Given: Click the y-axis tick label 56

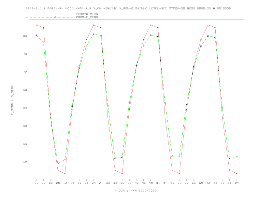Looking at the screenshot, I should tap(25, 144).
